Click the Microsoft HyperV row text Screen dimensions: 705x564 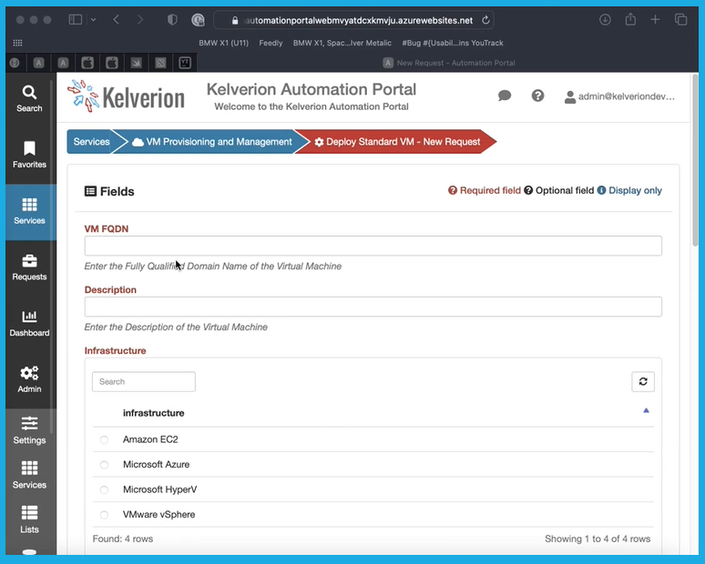point(160,489)
